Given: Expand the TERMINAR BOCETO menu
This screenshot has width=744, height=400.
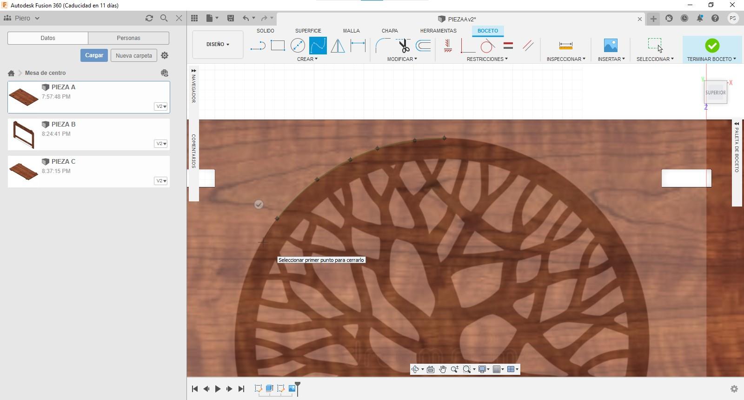Looking at the screenshot, I should (711, 59).
